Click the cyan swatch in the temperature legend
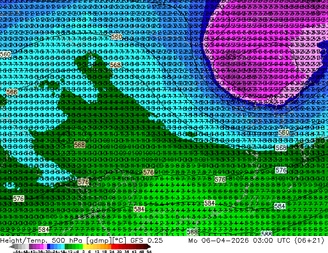This screenshot has width=328, height=253. click(x=63, y=246)
